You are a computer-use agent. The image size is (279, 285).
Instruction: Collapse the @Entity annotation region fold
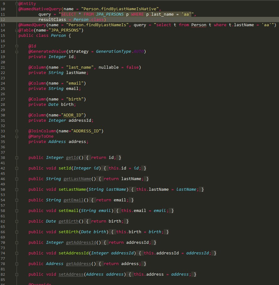16,3
